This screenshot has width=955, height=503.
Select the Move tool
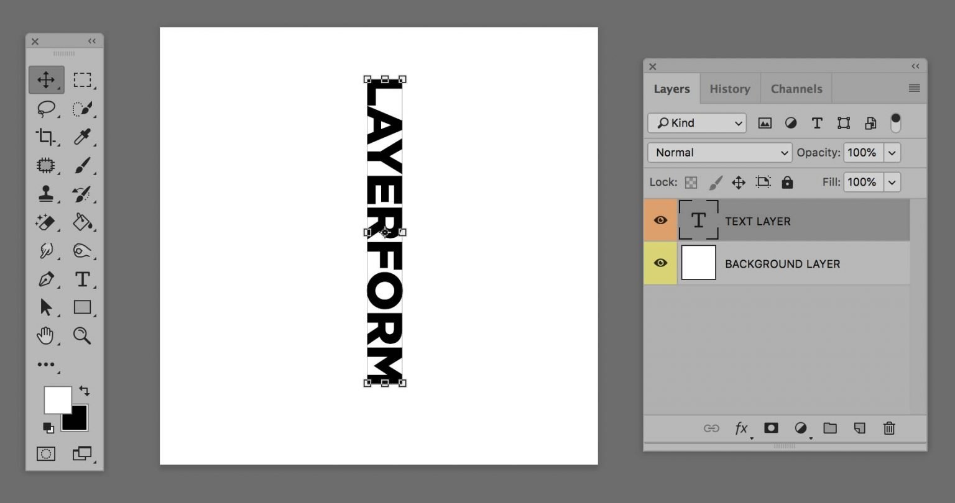pyautogui.click(x=47, y=79)
